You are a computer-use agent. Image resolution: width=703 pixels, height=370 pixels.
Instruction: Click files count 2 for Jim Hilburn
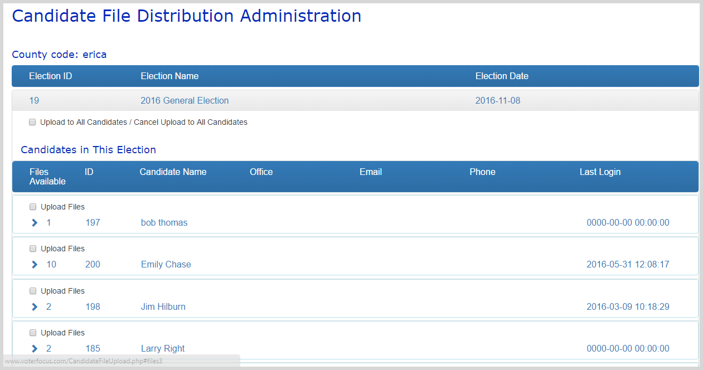click(x=49, y=307)
